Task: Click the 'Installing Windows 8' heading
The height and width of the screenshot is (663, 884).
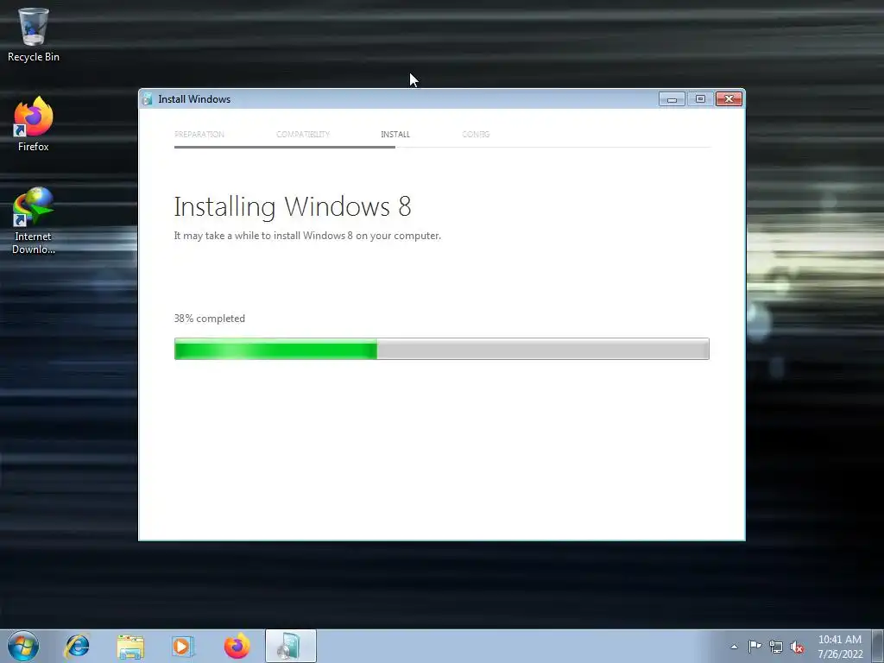Action: point(293,207)
